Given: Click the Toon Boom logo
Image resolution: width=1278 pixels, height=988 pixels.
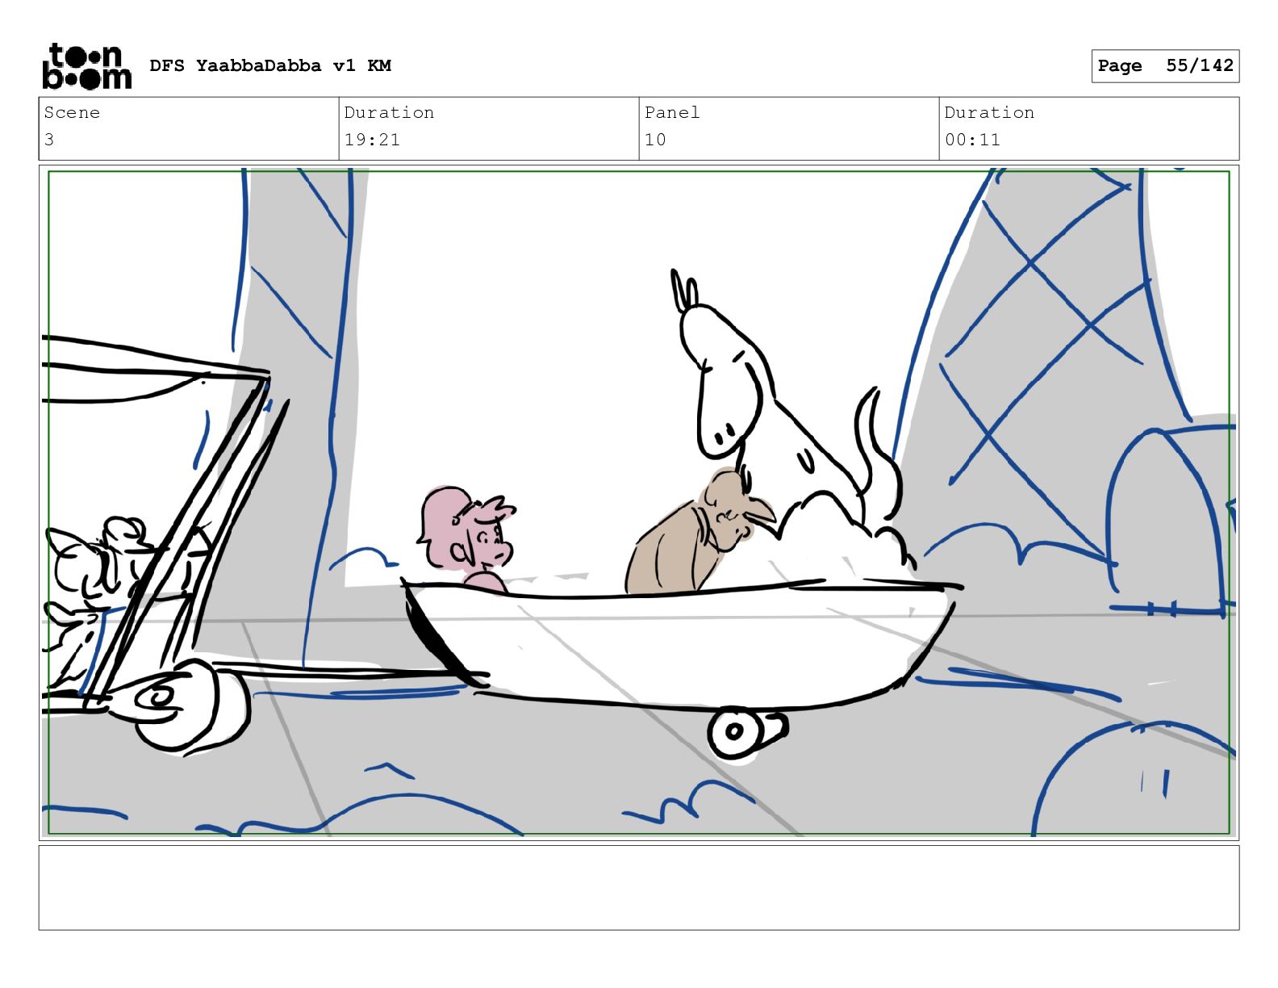Looking at the screenshot, I should click(86, 65).
